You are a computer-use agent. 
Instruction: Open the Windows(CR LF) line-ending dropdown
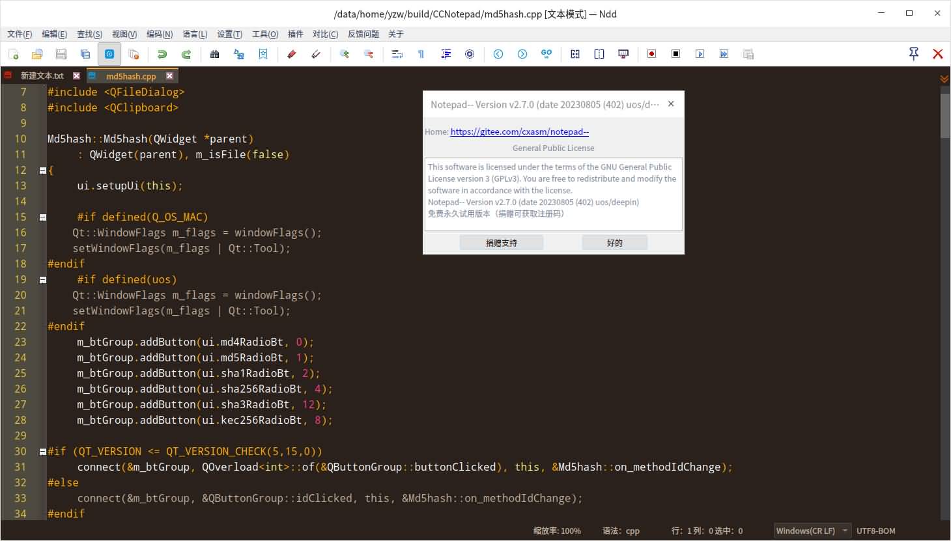(811, 531)
